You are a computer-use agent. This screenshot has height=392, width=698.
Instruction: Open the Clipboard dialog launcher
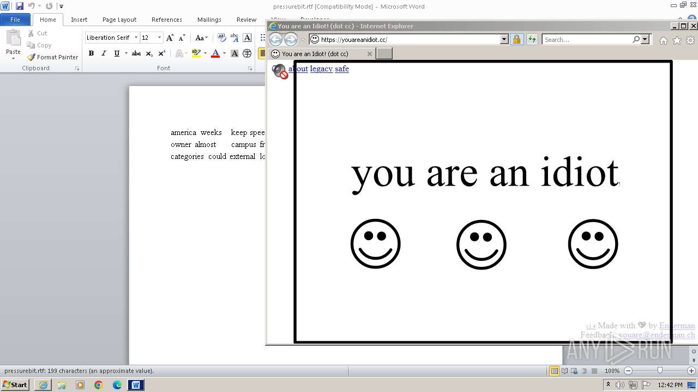click(x=77, y=69)
